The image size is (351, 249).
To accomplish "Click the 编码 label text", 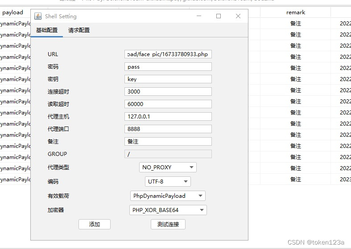I will pos(53,181).
